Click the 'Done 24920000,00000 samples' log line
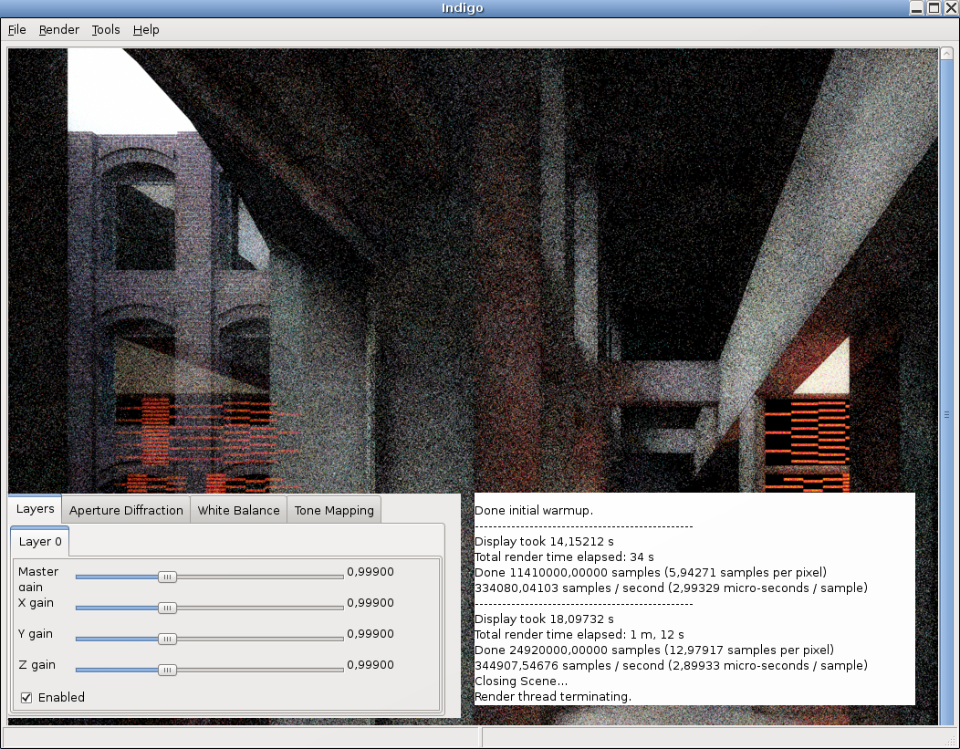Viewport: 960px width, 749px height. (654, 650)
